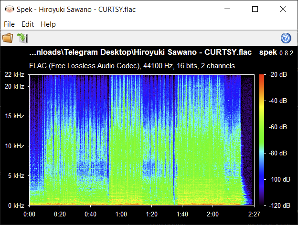Open the File menu
Image resolution: width=298 pixels, height=225 pixels.
pyautogui.click(x=10, y=24)
